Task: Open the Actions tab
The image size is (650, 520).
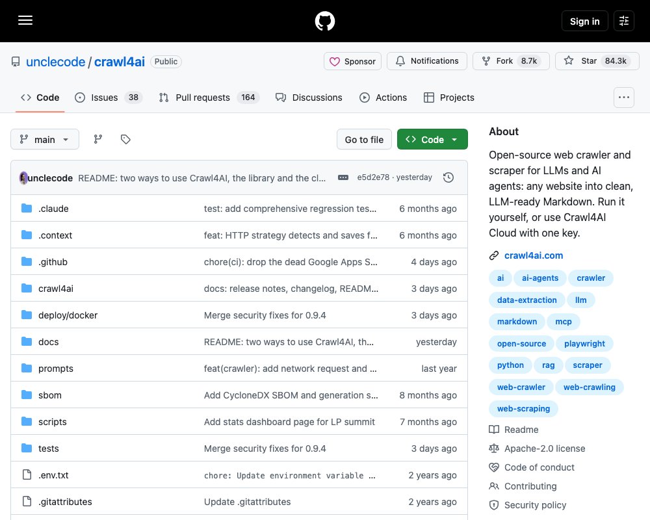Action: pyautogui.click(x=383, y=97)
